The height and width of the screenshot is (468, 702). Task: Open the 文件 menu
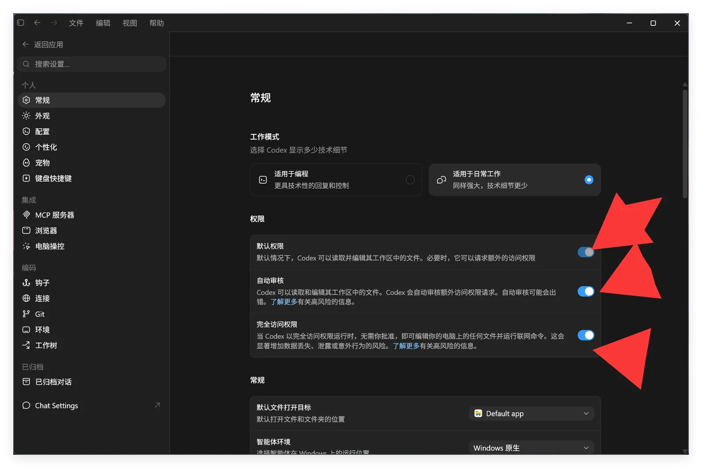coord(76,23)
